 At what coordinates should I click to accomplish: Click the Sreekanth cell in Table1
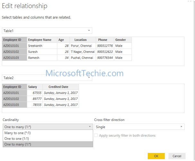pyautogui.click(x=35, y=46)
